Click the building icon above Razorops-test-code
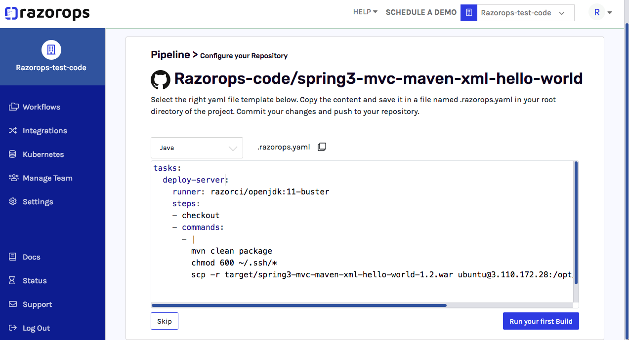This screenshot has width=629, height=340. pos(51,49)
